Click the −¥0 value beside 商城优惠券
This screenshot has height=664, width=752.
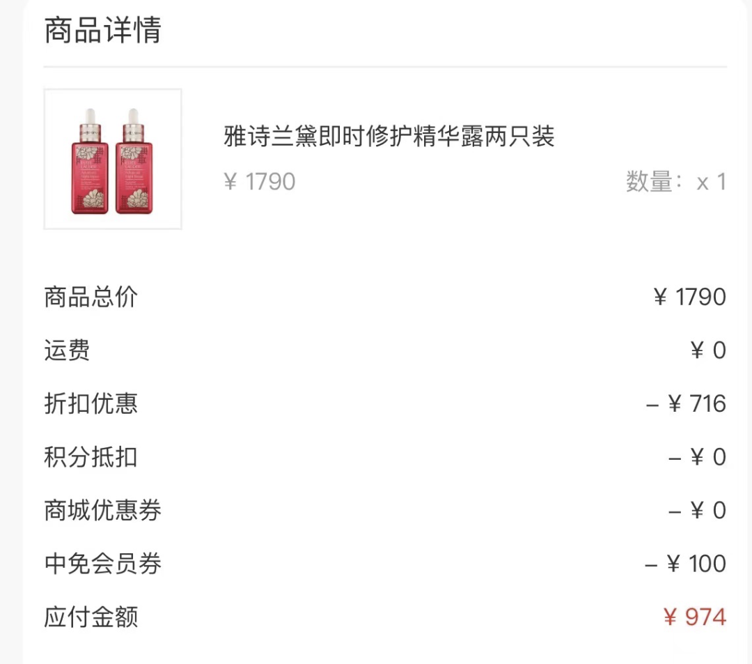pos(697,510)
